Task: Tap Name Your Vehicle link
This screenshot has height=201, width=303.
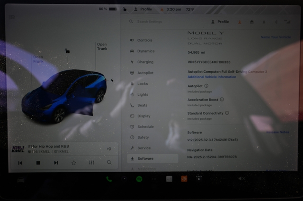Action: [276, 37]
